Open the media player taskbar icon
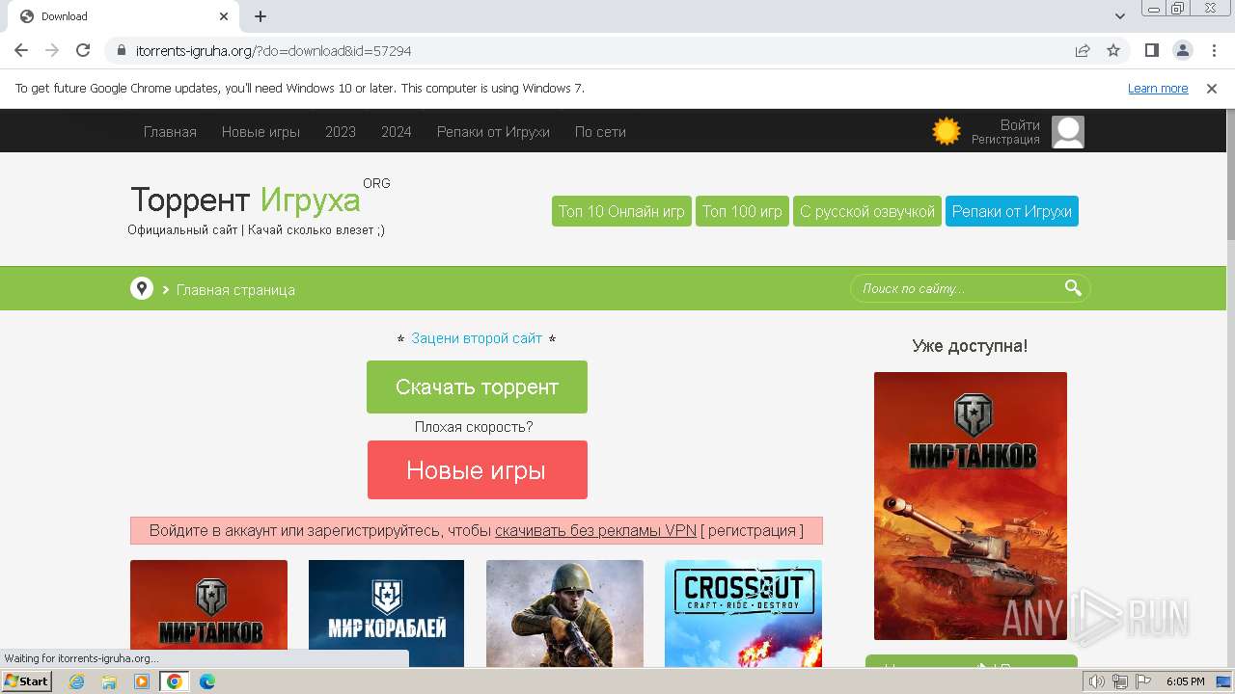The image size is (1235, 694). click(142, 681)
